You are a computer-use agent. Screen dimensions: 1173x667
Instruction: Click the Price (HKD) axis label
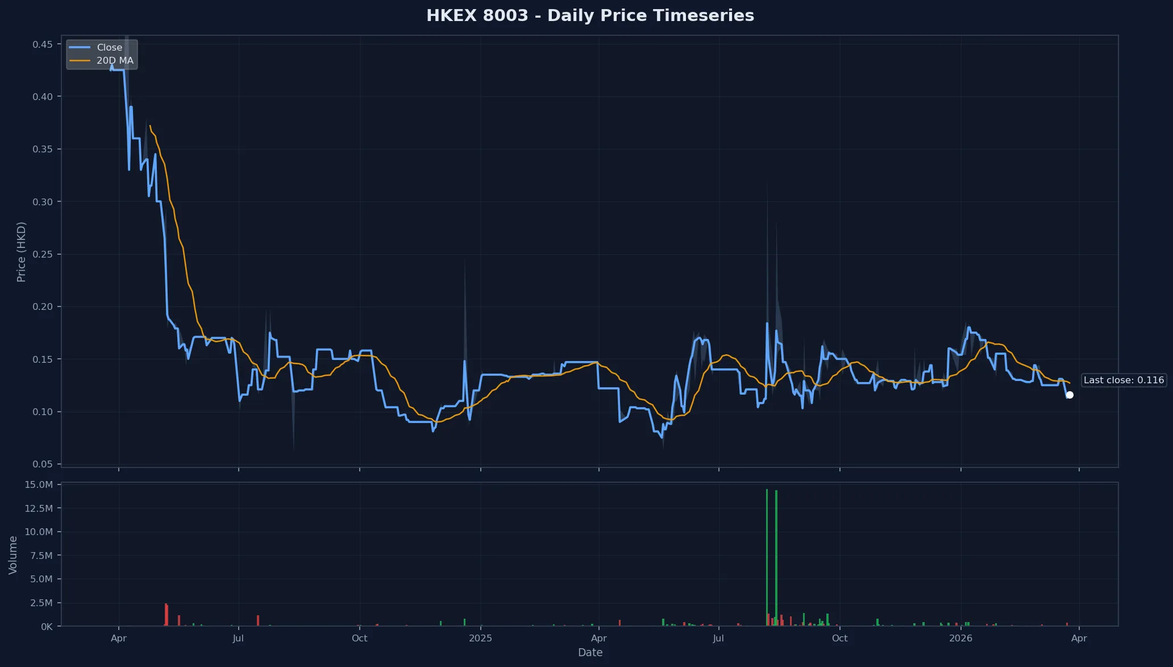pyautogui.click(x=21, y=250)
